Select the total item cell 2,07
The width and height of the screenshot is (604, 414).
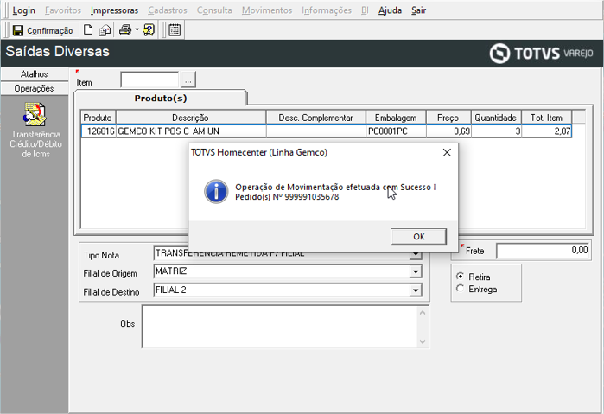[547, 131]
